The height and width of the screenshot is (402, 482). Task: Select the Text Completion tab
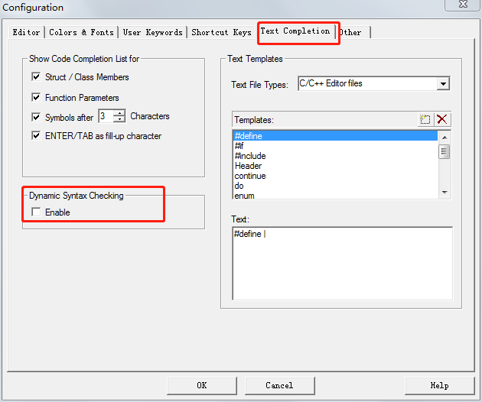coord(295,31)
